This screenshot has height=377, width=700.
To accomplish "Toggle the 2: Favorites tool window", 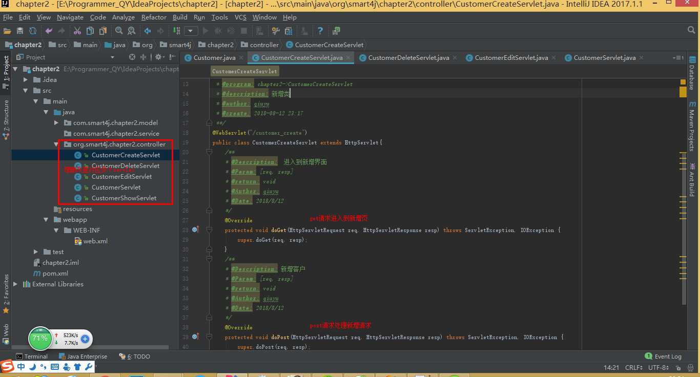I will pyautogui.click(x=6, y=294).
